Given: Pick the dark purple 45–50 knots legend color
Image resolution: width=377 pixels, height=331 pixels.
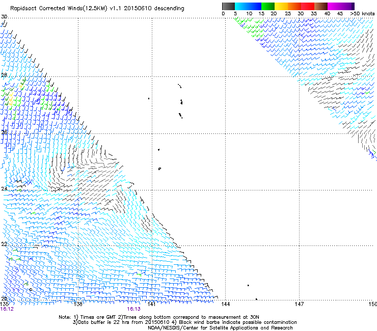Looking at the screenshot, I should [347, 6].
